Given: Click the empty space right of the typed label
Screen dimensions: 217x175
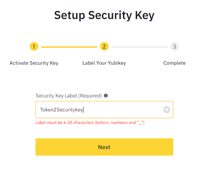Looking at the screenshot, I should [x=123, y=110].
